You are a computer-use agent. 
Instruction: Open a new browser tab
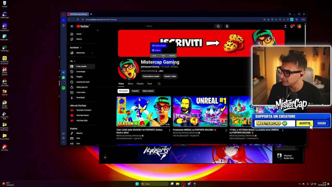tap(91, 14)
